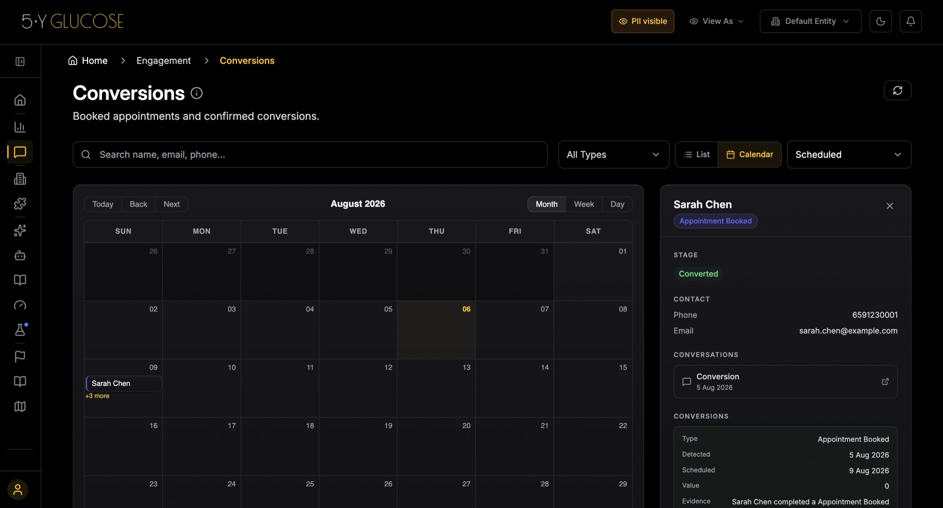The image size is (943, 508).
Task: Open Sarah Chen calendar event
Action: [x=124, y=383]
